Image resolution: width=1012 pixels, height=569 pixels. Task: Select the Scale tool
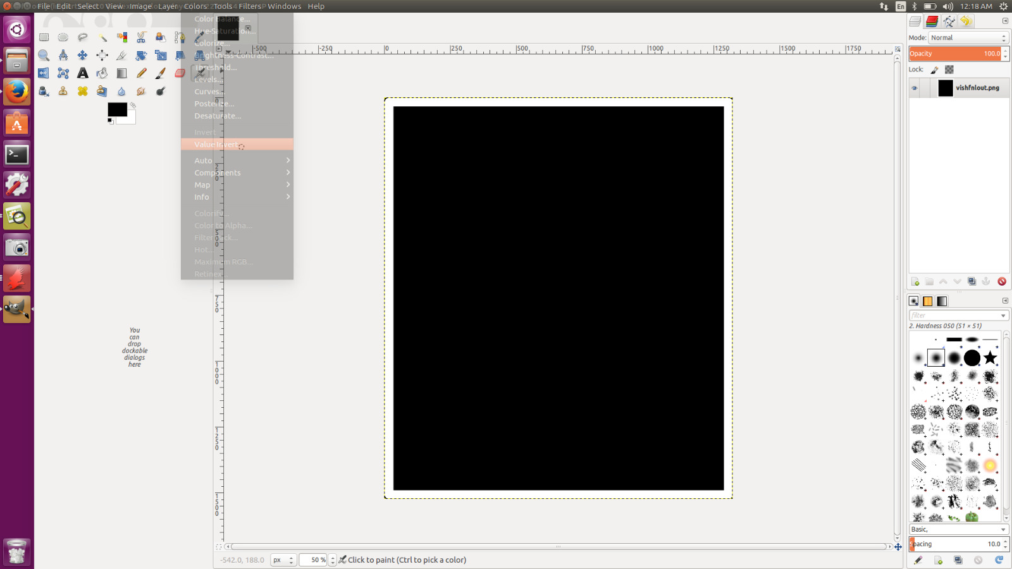(161, 56)
